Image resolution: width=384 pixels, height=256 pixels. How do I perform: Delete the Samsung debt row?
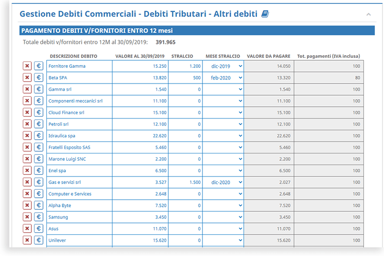coord(27,217)
